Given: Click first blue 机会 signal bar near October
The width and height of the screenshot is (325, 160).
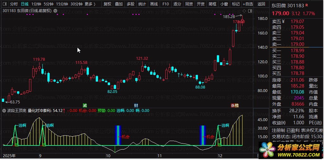Looking at the screenshot, I should pos(118,135).
